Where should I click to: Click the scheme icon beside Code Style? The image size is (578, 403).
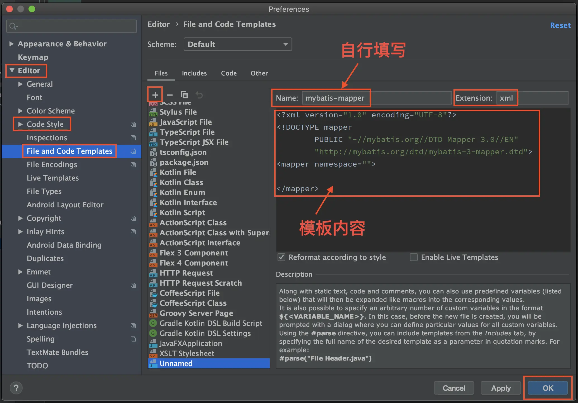[x=133, y=124]
